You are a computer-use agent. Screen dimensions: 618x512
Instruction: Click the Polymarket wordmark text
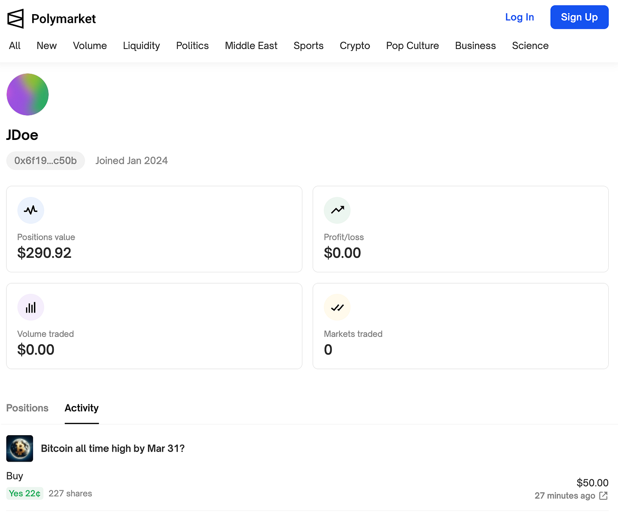click(x=64, y=19)
